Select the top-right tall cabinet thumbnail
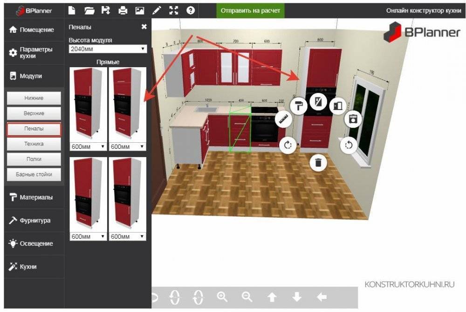Image resolution: width=466 pixels, height=312 pixels. click(127, 104)
